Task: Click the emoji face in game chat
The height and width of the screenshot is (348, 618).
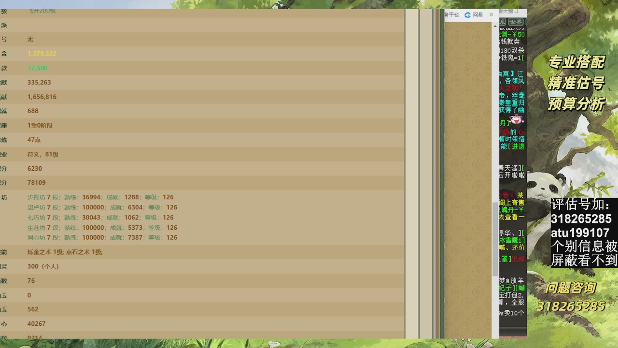Action: click(x=517, y=119)
